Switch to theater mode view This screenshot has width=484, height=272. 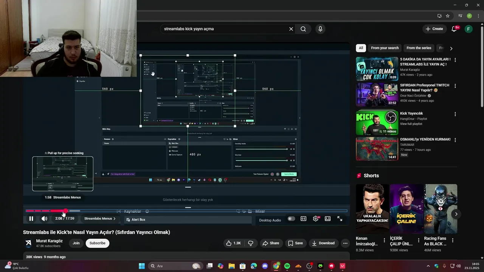[328, 219]
